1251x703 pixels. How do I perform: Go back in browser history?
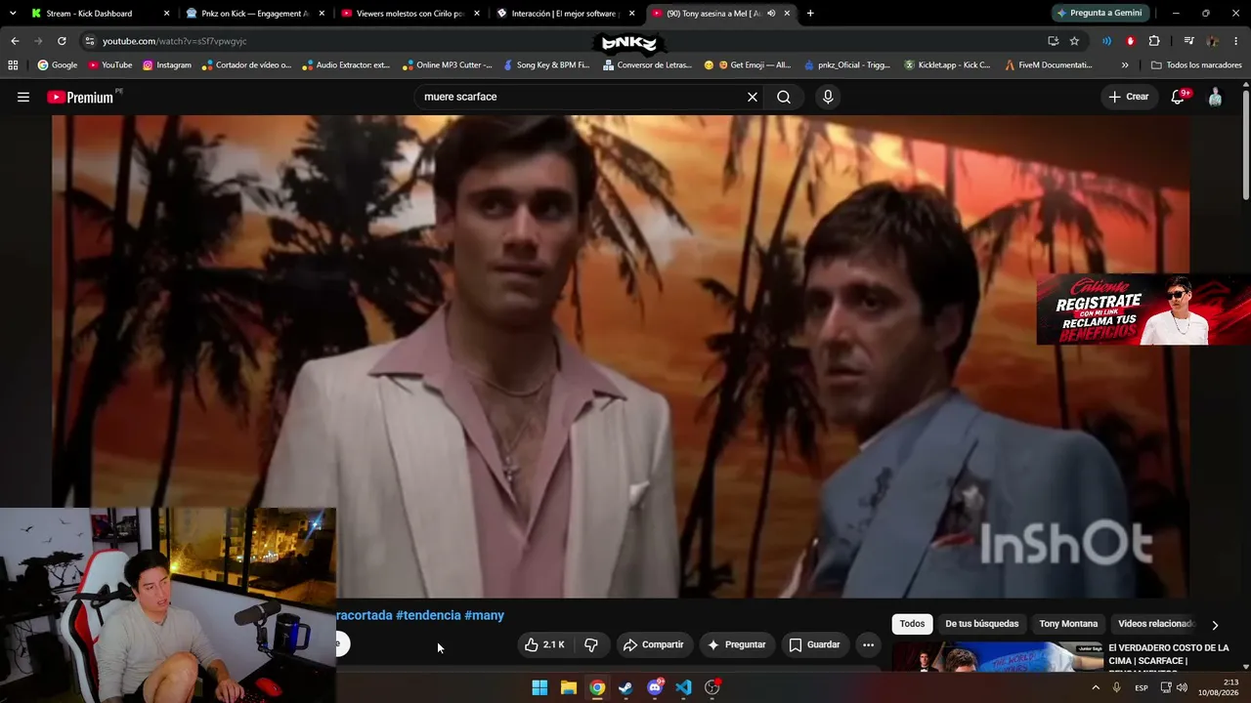point(15,41)
